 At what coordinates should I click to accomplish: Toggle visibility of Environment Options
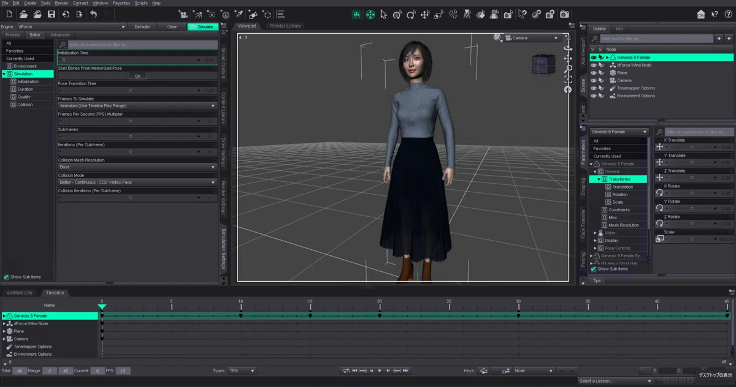pyautogui.click(x=593, y=96)
